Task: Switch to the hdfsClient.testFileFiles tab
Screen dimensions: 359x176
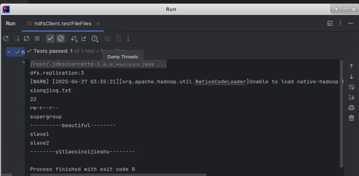Action: click(63, 23)
